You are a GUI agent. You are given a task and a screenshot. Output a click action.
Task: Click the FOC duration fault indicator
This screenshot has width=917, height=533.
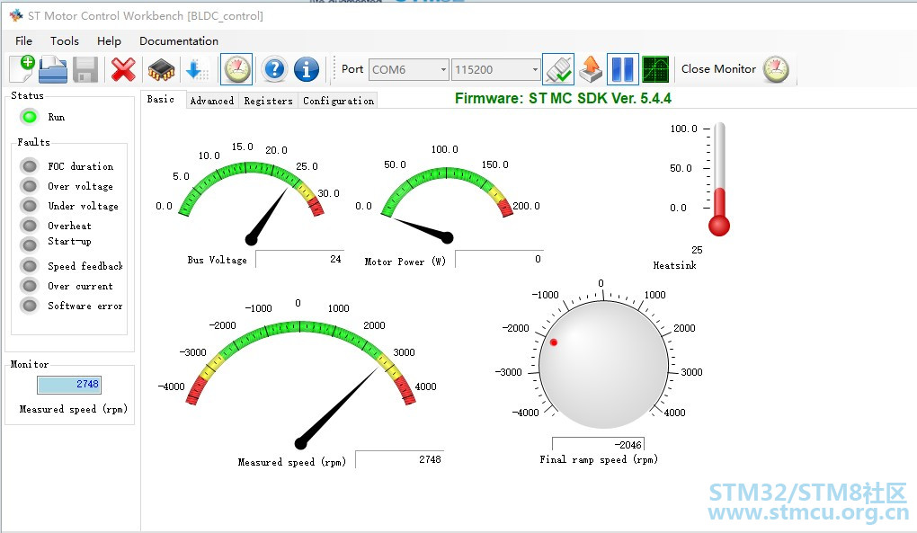pyautogui.click(x=30, y=166)
